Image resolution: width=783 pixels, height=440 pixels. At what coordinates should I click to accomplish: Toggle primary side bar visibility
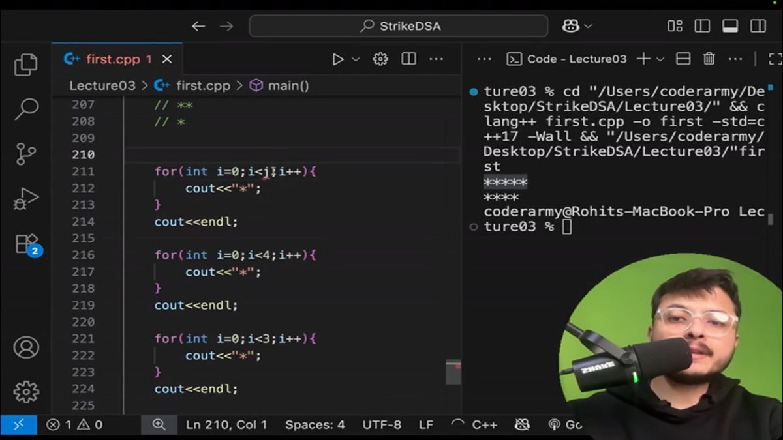[702, 26]
